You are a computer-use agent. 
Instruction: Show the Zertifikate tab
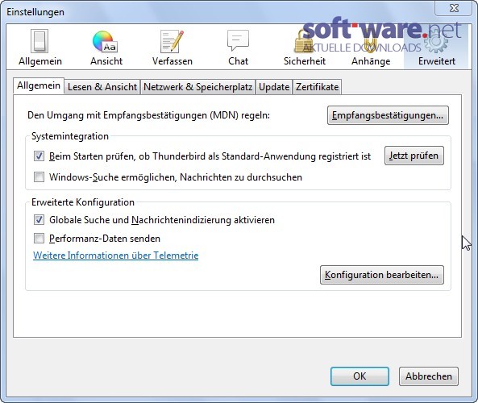317,87
